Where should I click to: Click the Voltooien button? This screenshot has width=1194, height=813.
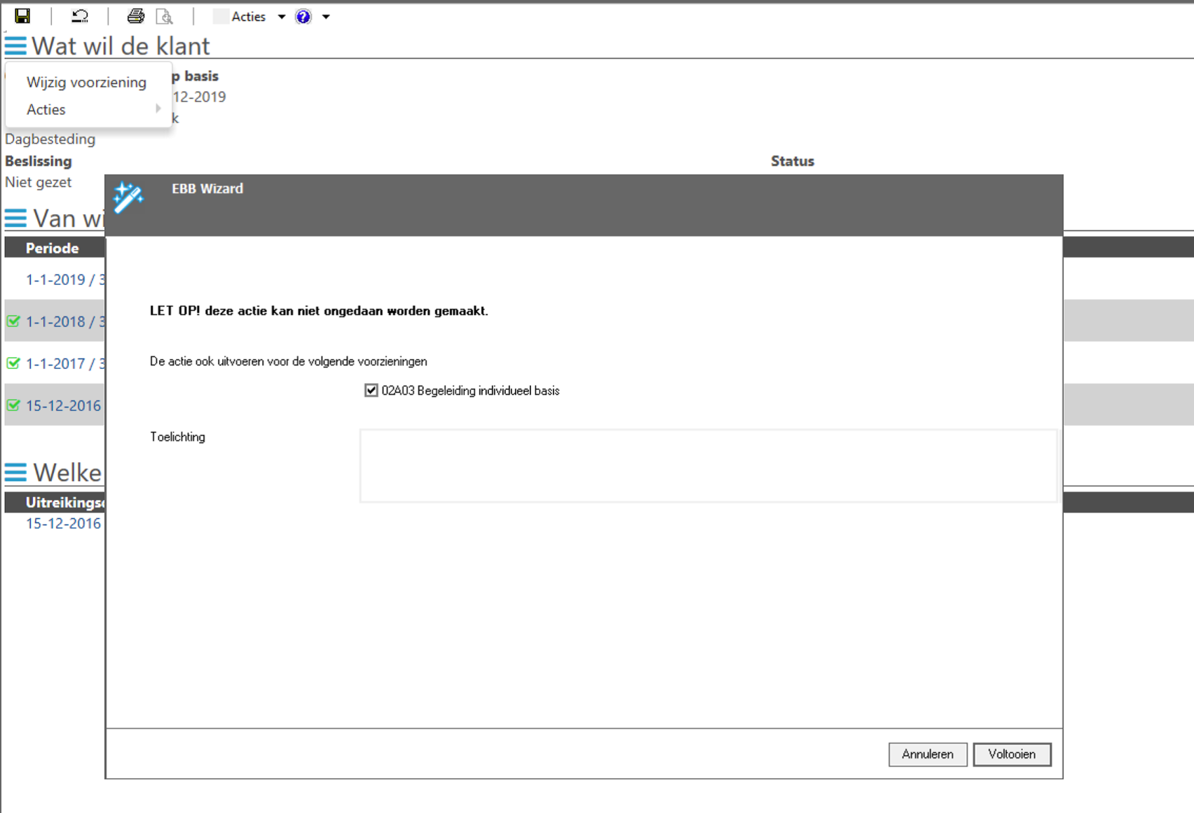pos(1011,754)
